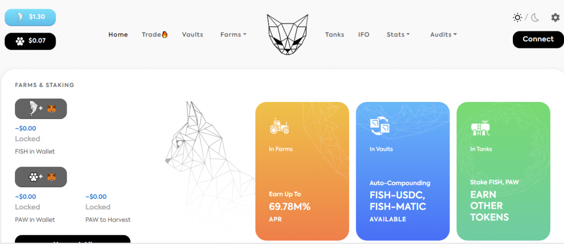Open the orange In Farms APR card
The width and height of the screenshot is (564, 244).
302,171
